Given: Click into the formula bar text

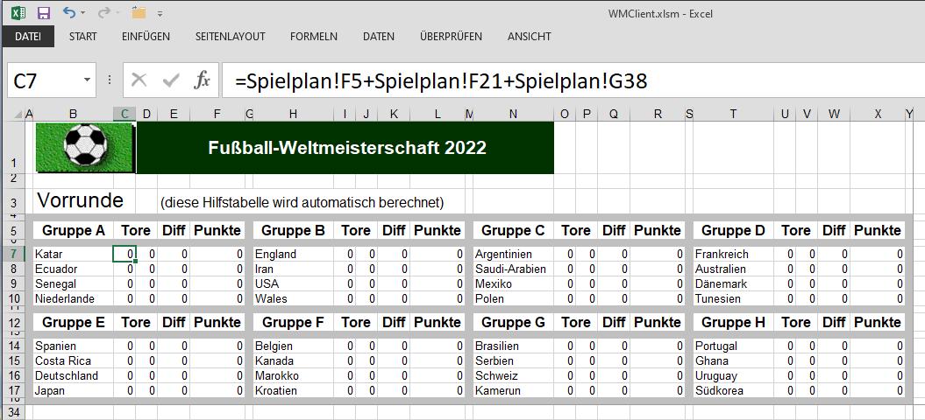Looking at the screenshot, I should coord(441,81).
